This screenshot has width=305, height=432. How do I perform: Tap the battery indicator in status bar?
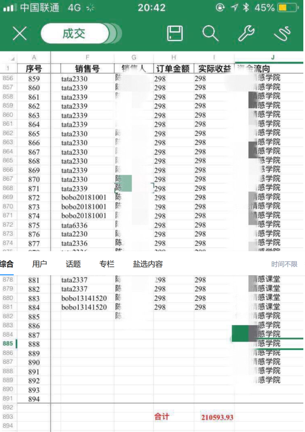coord(287,8)
